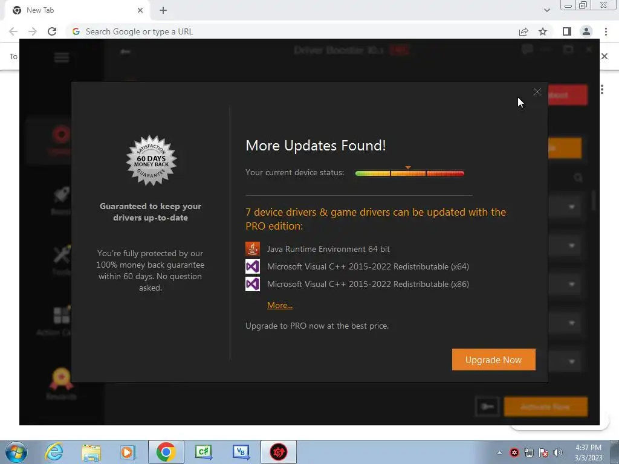Select the New Tab tab
Image resolution: width=619 pixels, height=464 pixels.
(77, 10)
